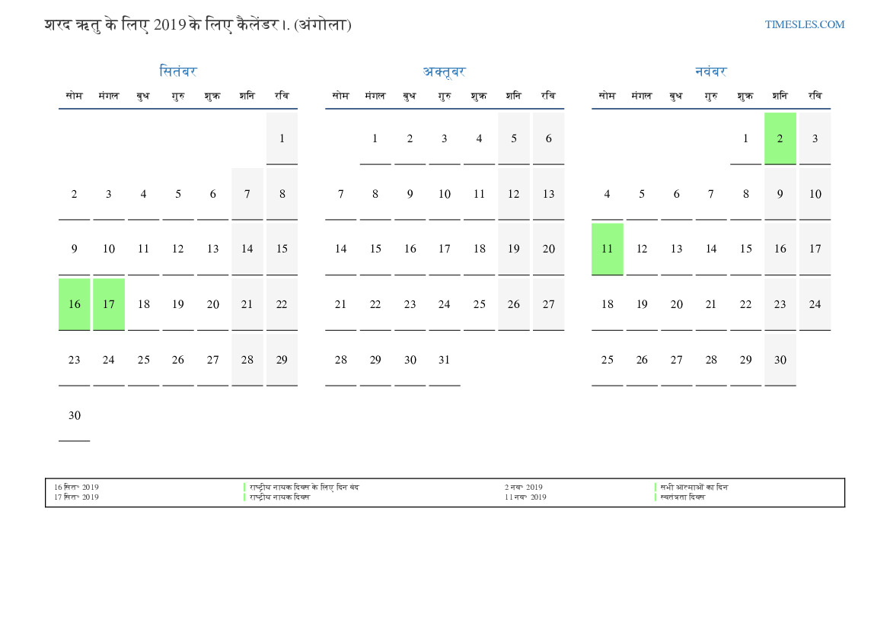Viewport: 890px width, 629px height.
Task: Click legend date '17 सित॰ 2019'
Action: pyautogui.click(x=76, y=497)
